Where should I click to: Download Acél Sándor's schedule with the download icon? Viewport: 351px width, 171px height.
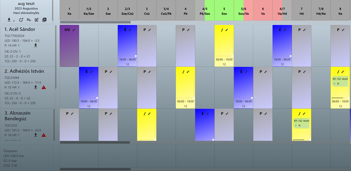[36, 45]
